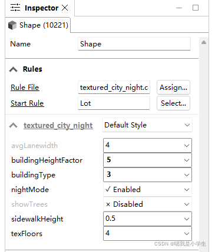Viewport: 215px width, 252px height.
Task: Click the Name input field
Action: (134, 44)
